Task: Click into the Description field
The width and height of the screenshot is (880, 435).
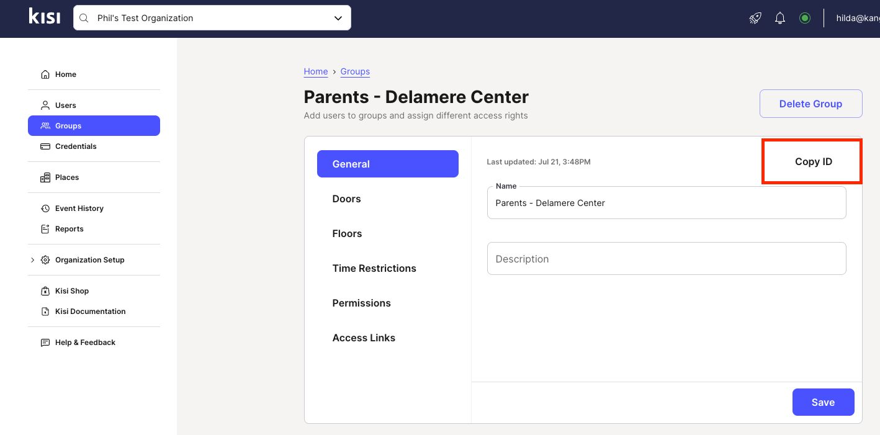Action: click(667, 259)
